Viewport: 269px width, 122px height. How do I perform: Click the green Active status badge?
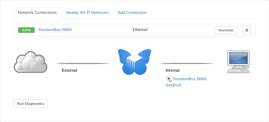26,30
